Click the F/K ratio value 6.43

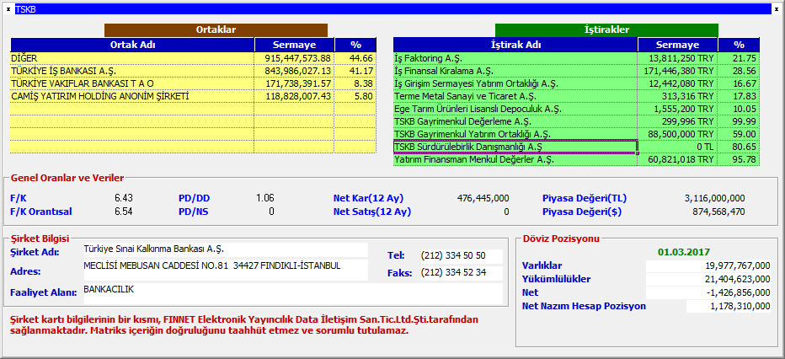[124, 198]
